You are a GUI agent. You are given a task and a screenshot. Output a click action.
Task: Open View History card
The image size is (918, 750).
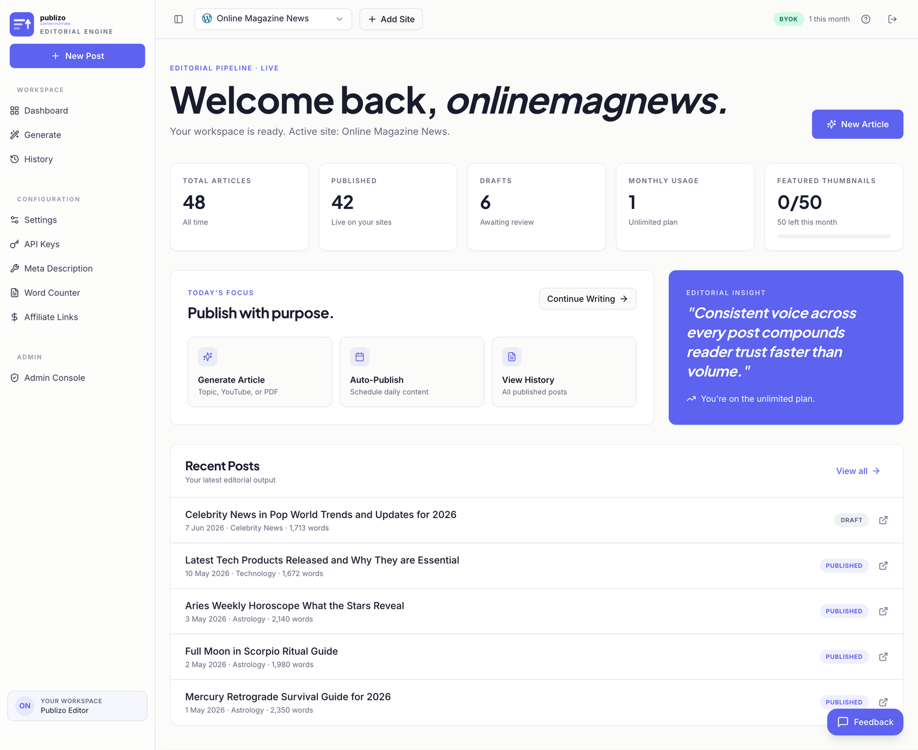pyautogui.click(x=564, y=372)
